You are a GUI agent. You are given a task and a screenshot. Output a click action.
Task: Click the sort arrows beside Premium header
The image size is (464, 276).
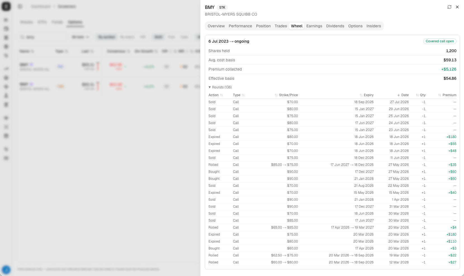(x=440, y=95)
